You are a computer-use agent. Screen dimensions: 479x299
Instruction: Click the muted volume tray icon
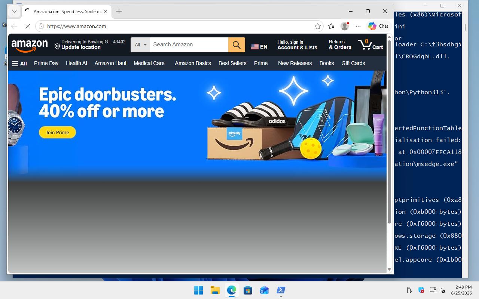[x=442, y=290]
